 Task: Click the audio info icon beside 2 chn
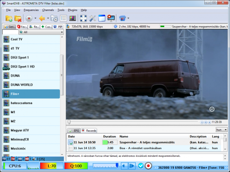(x=115, y=27)
